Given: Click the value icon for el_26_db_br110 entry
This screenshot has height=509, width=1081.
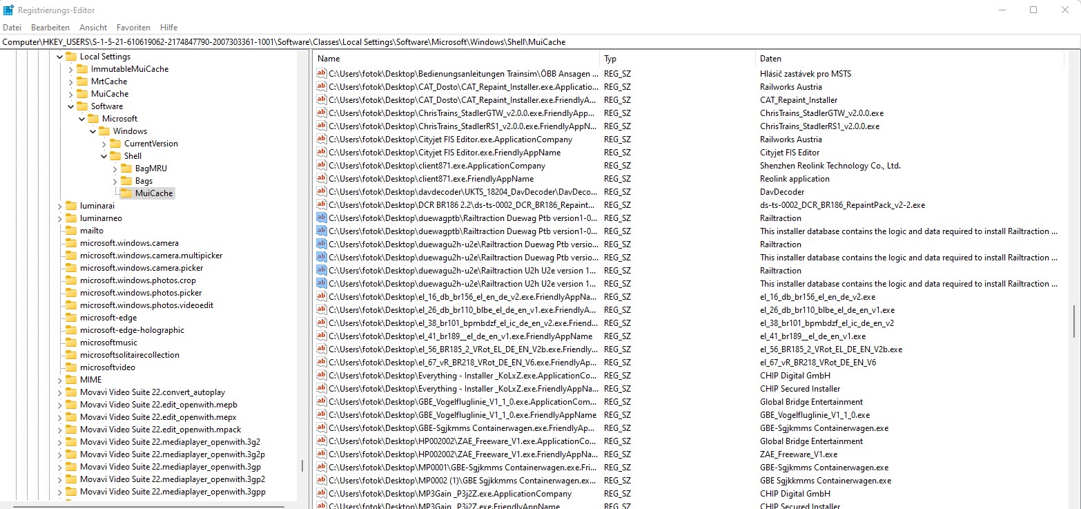Looking at the screenshot, I should (321, 310).
